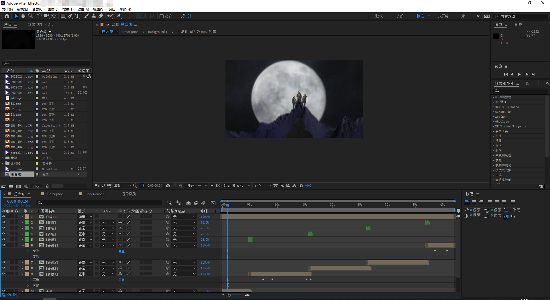Click the snapshot camera icon in viewer
550x300 pixels.
pos(168,185)
